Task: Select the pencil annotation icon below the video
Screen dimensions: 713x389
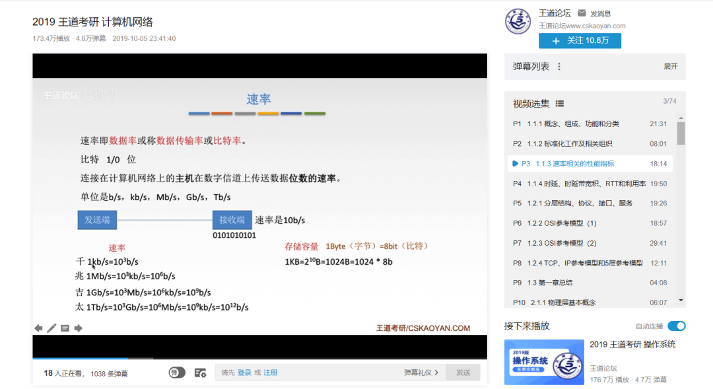Action: pos(52,328)
